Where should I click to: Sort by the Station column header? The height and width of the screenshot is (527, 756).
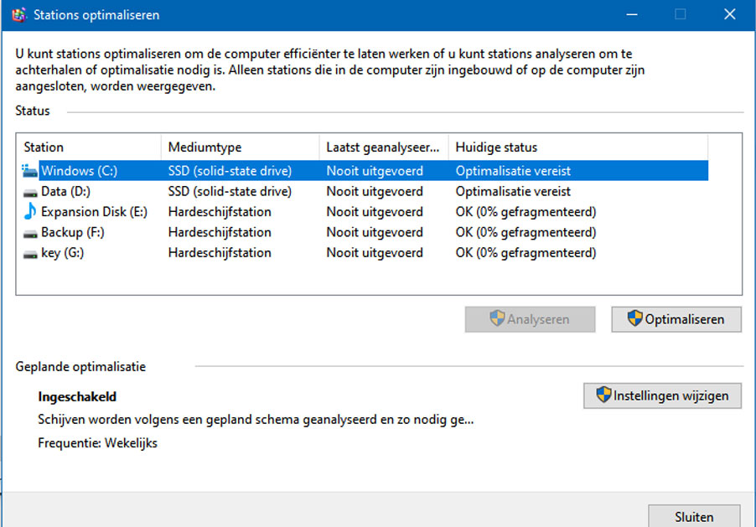pyautogui.click(x=89, y=147)
